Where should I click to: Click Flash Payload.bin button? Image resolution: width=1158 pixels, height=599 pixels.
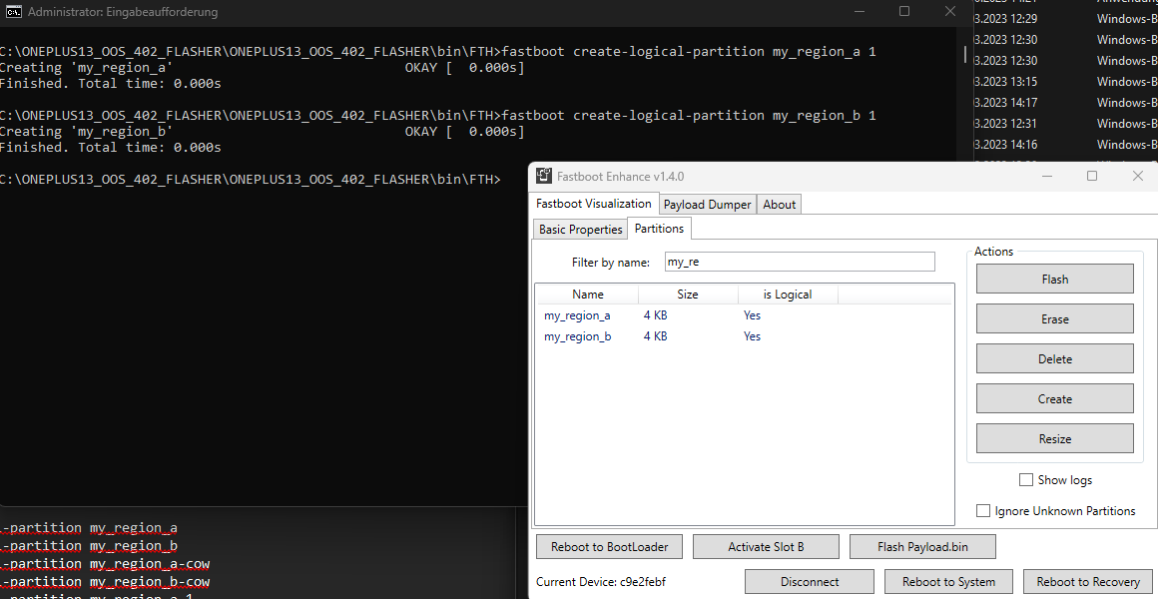click(x=922, y=547)
